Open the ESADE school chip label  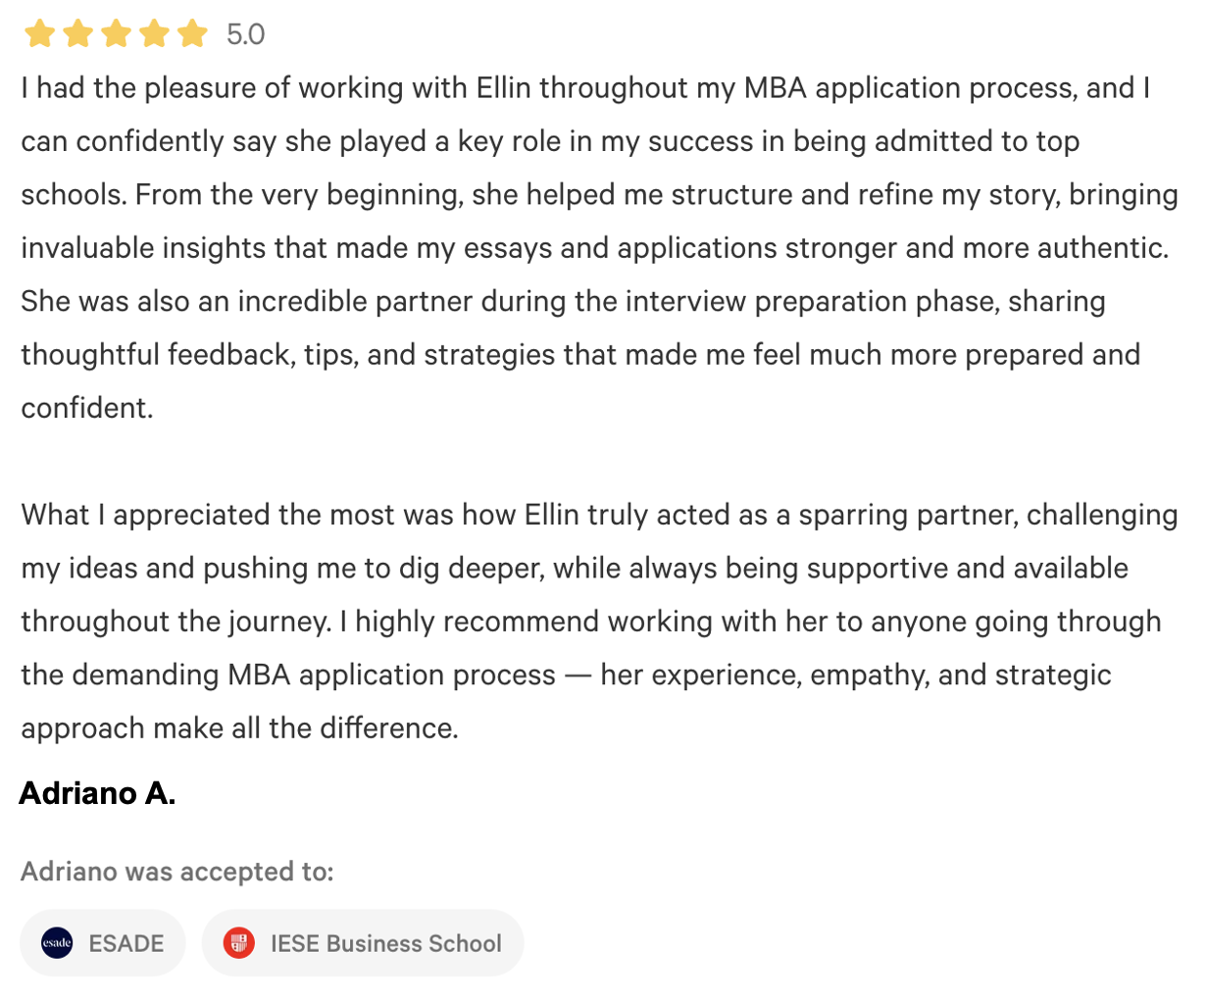126,943
